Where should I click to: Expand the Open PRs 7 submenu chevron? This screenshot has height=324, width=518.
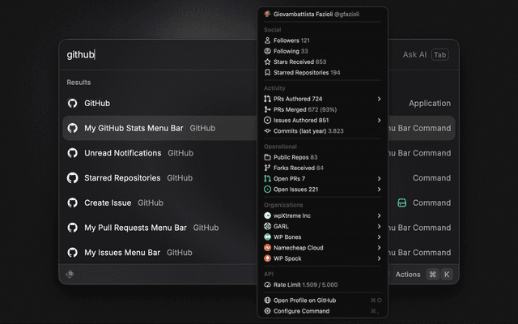coord(379,178)
